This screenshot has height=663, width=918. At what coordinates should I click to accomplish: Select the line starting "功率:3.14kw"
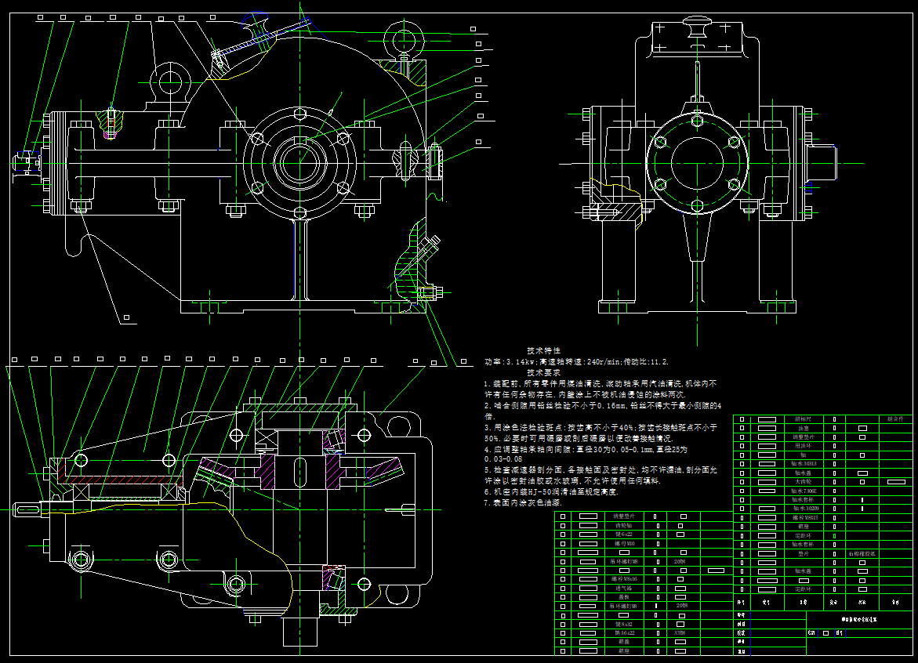tap(577, 361)
